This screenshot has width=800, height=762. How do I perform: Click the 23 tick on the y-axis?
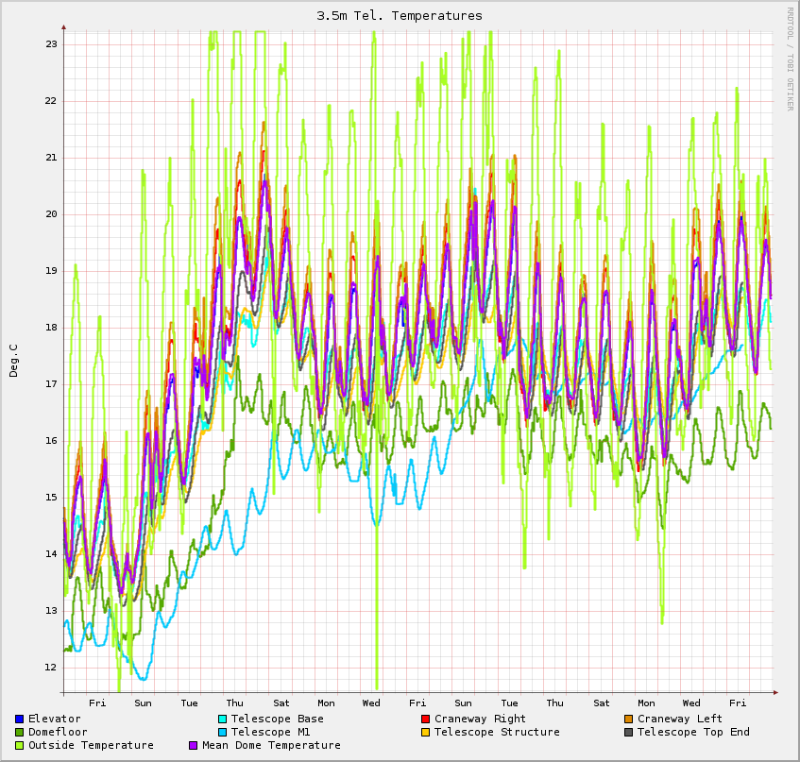point(52,44)
